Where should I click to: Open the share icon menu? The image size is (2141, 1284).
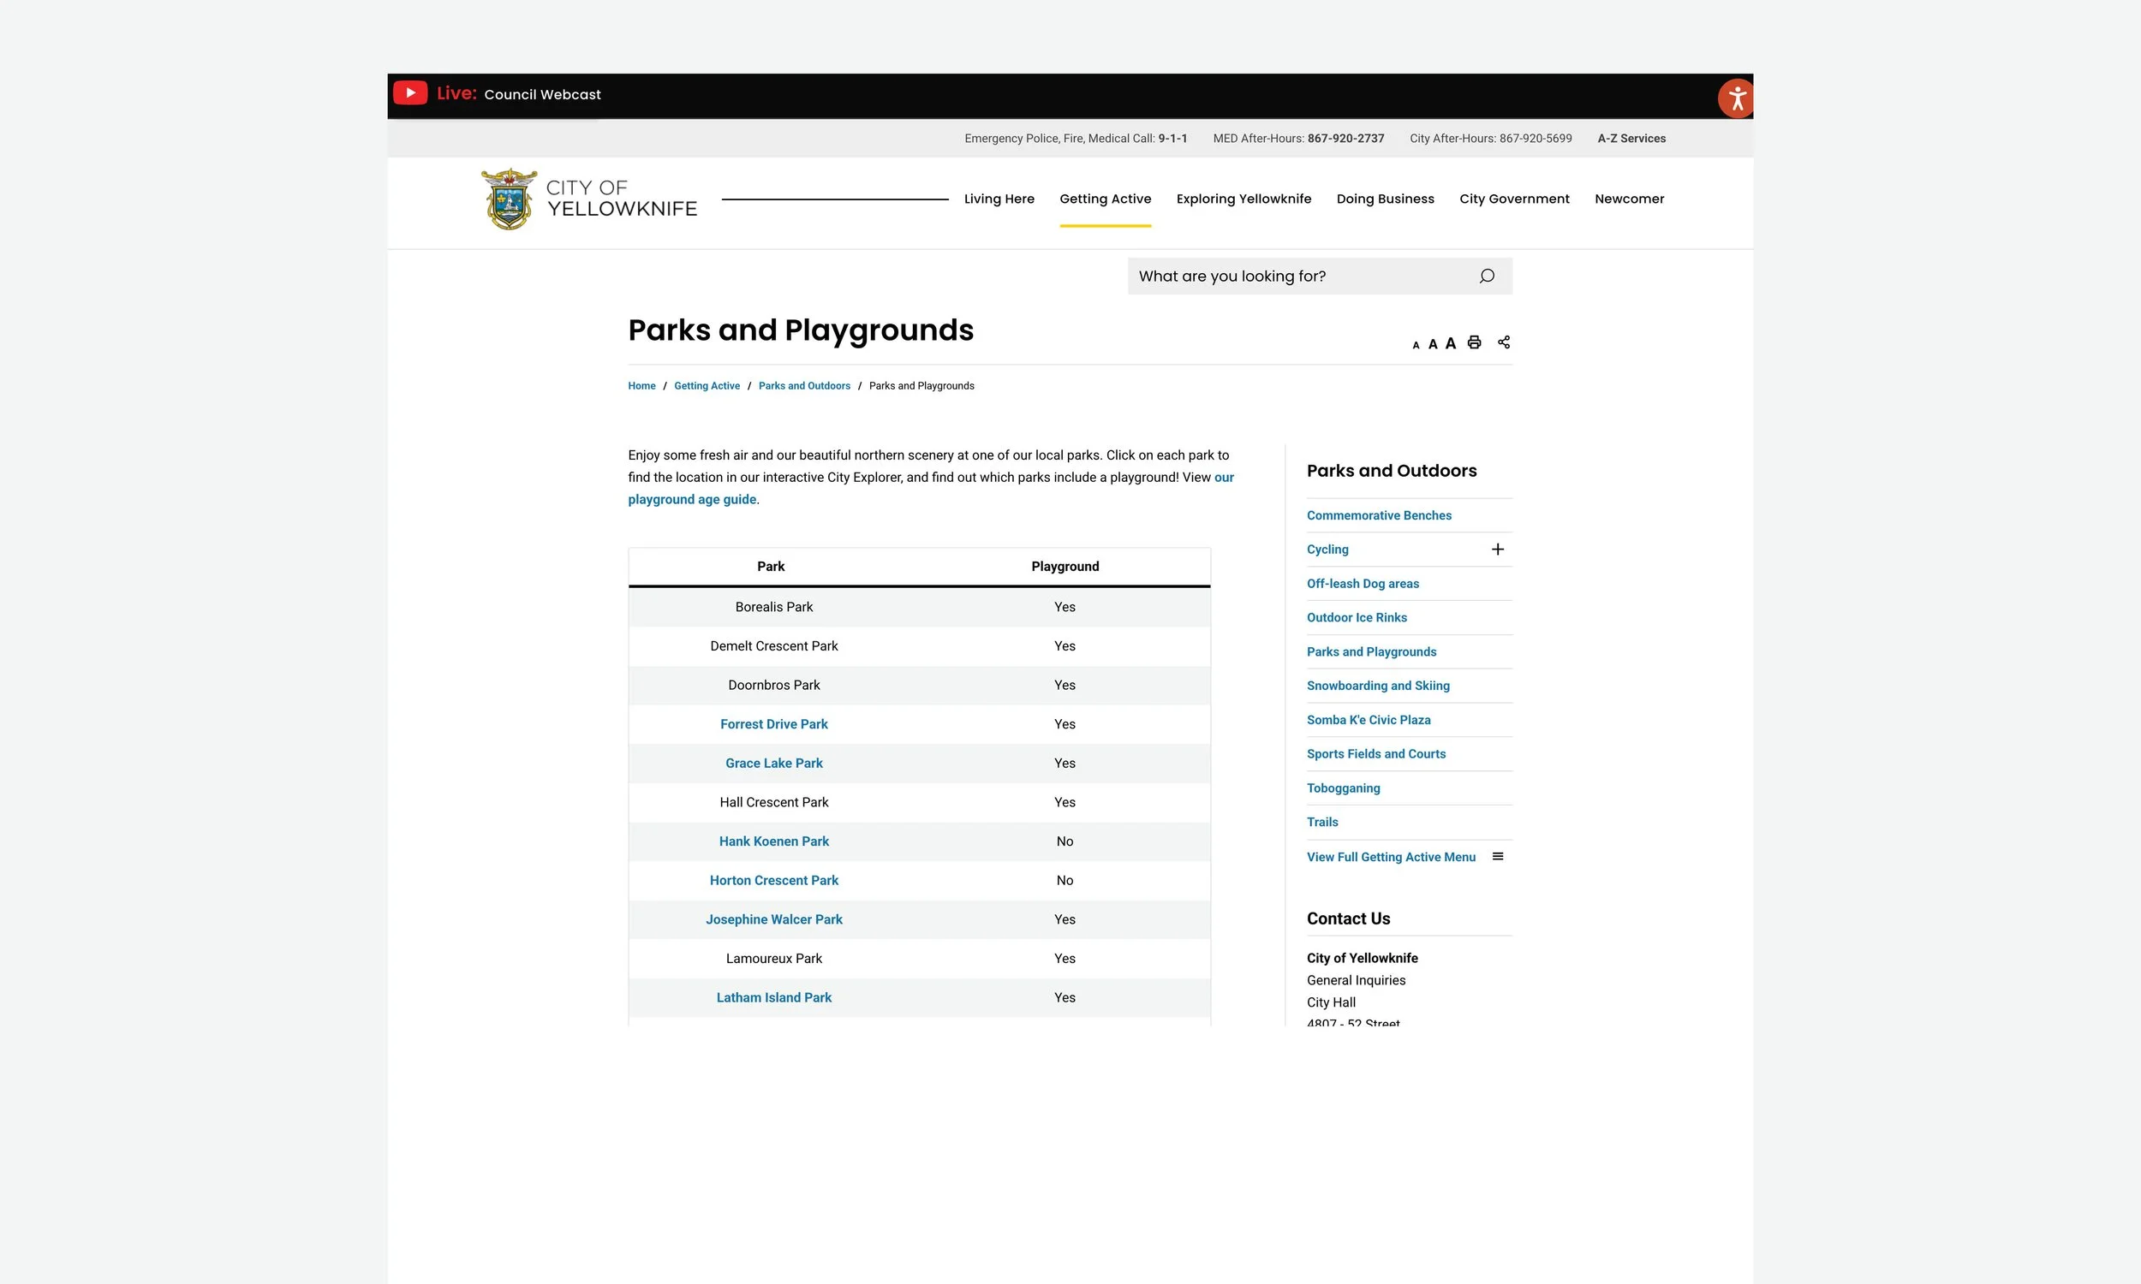(1504, 342)
